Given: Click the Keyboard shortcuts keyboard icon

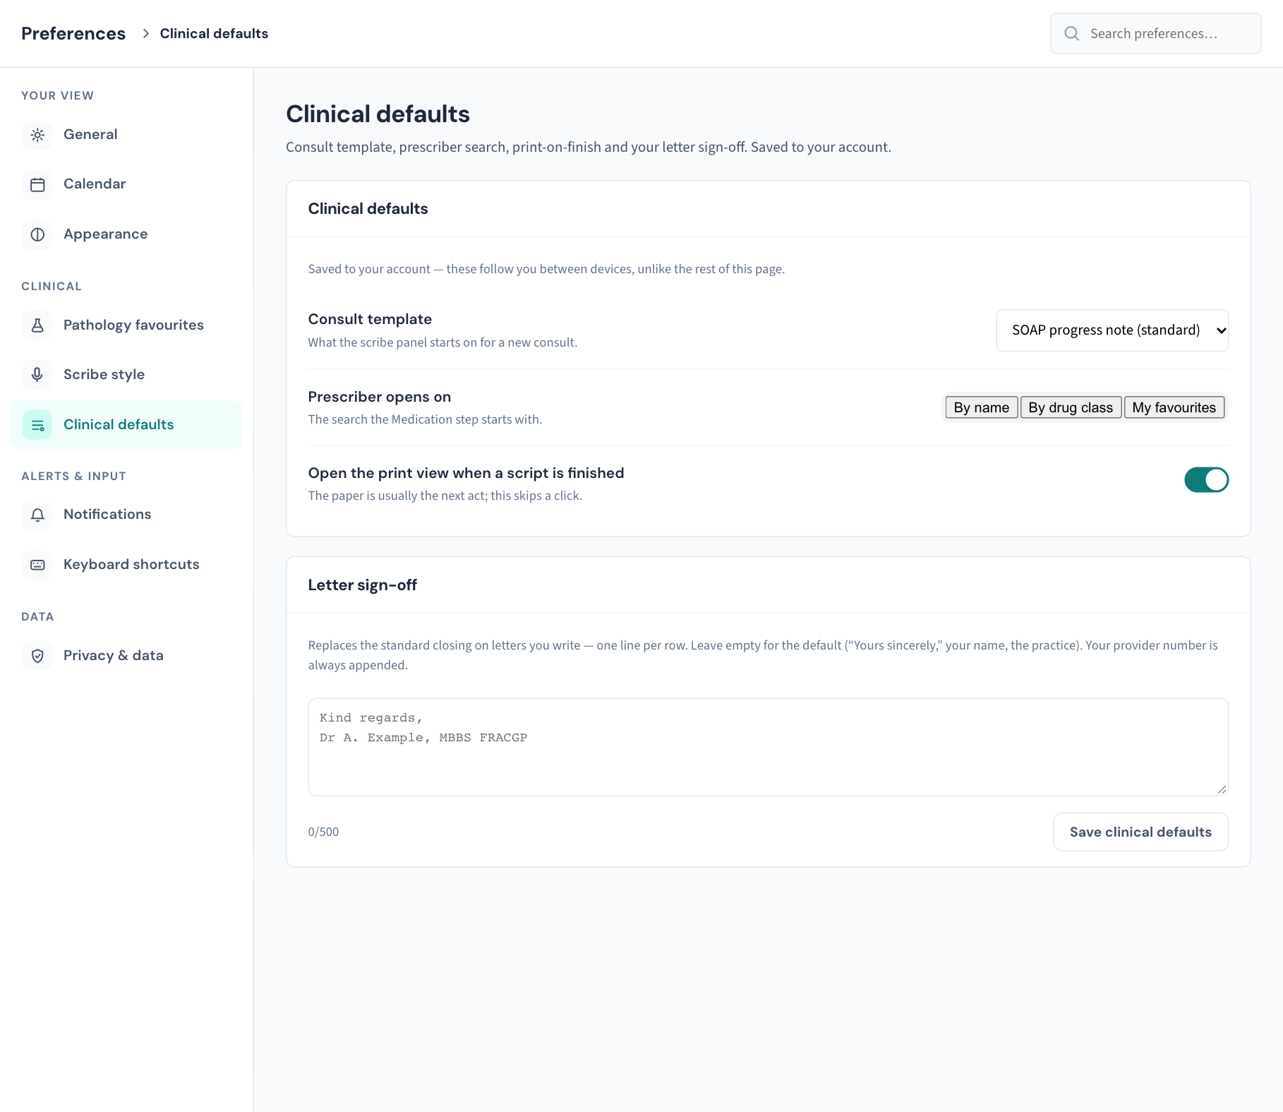Looking at the screenshot, I should (37, 565).
